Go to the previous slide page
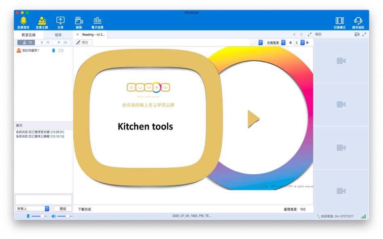Screen dimensions: 383x239 coord(290,43)
